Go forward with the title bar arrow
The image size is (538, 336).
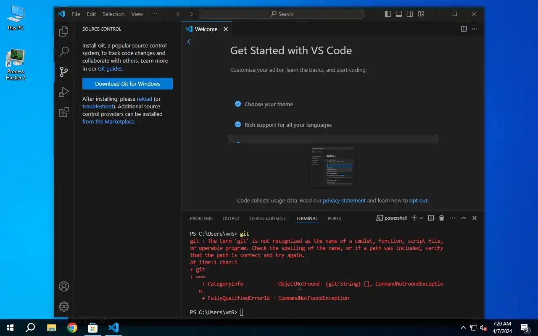[190, 14]
